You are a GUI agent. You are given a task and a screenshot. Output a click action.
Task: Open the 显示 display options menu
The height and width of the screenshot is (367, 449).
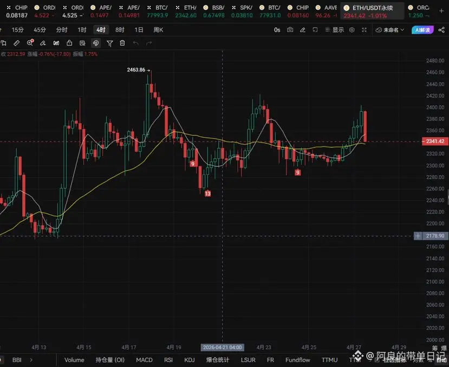[x=335, y=30]
